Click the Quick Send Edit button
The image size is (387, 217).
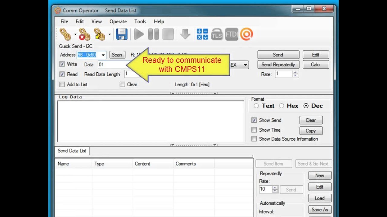point(316,55)
